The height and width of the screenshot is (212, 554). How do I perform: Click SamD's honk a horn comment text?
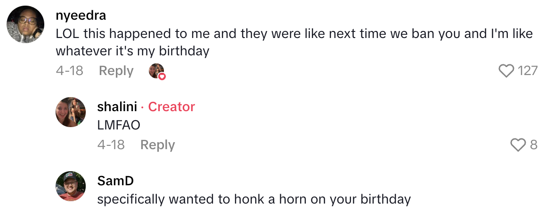254,199
